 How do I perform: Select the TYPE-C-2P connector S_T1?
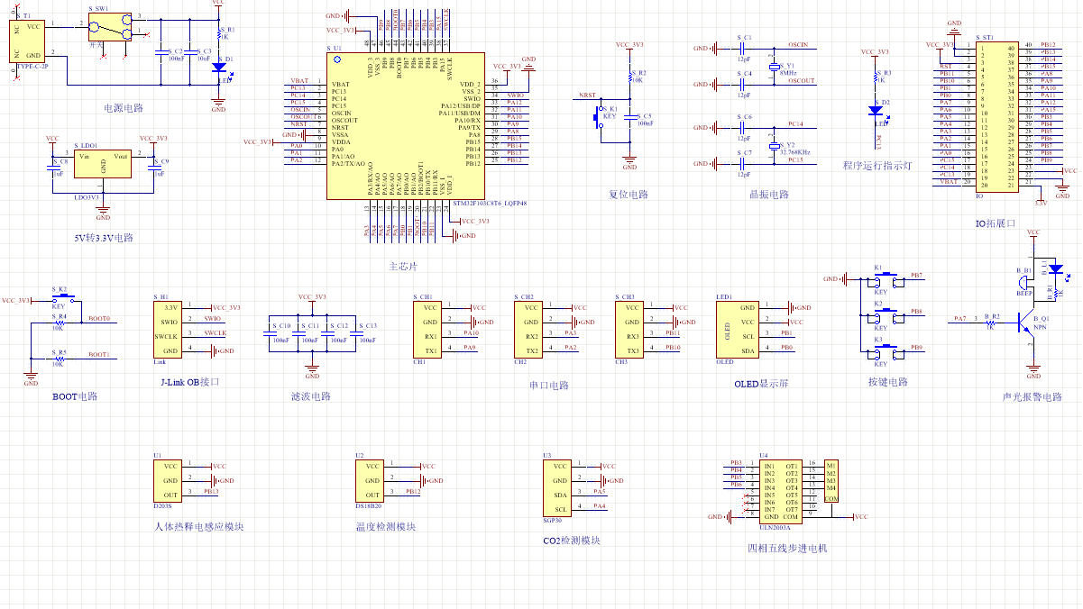[x=29, y=41]
